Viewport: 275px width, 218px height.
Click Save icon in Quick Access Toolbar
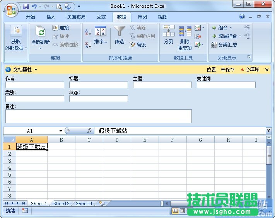[x=26, y=6]
